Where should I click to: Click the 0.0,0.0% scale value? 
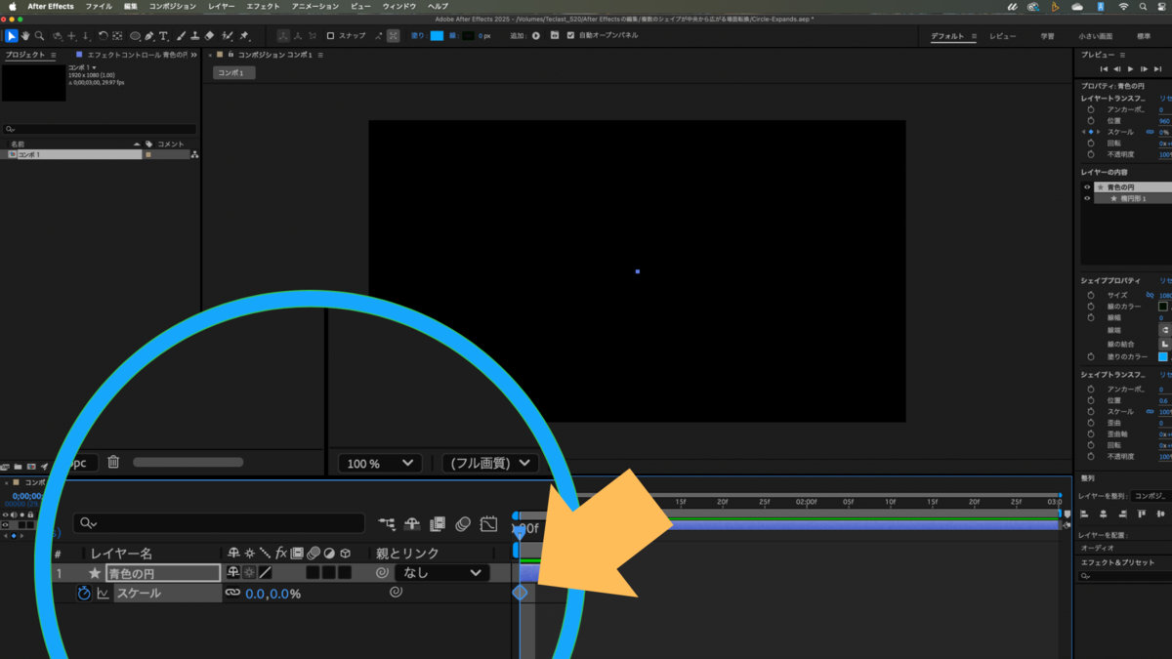point(272,594)
